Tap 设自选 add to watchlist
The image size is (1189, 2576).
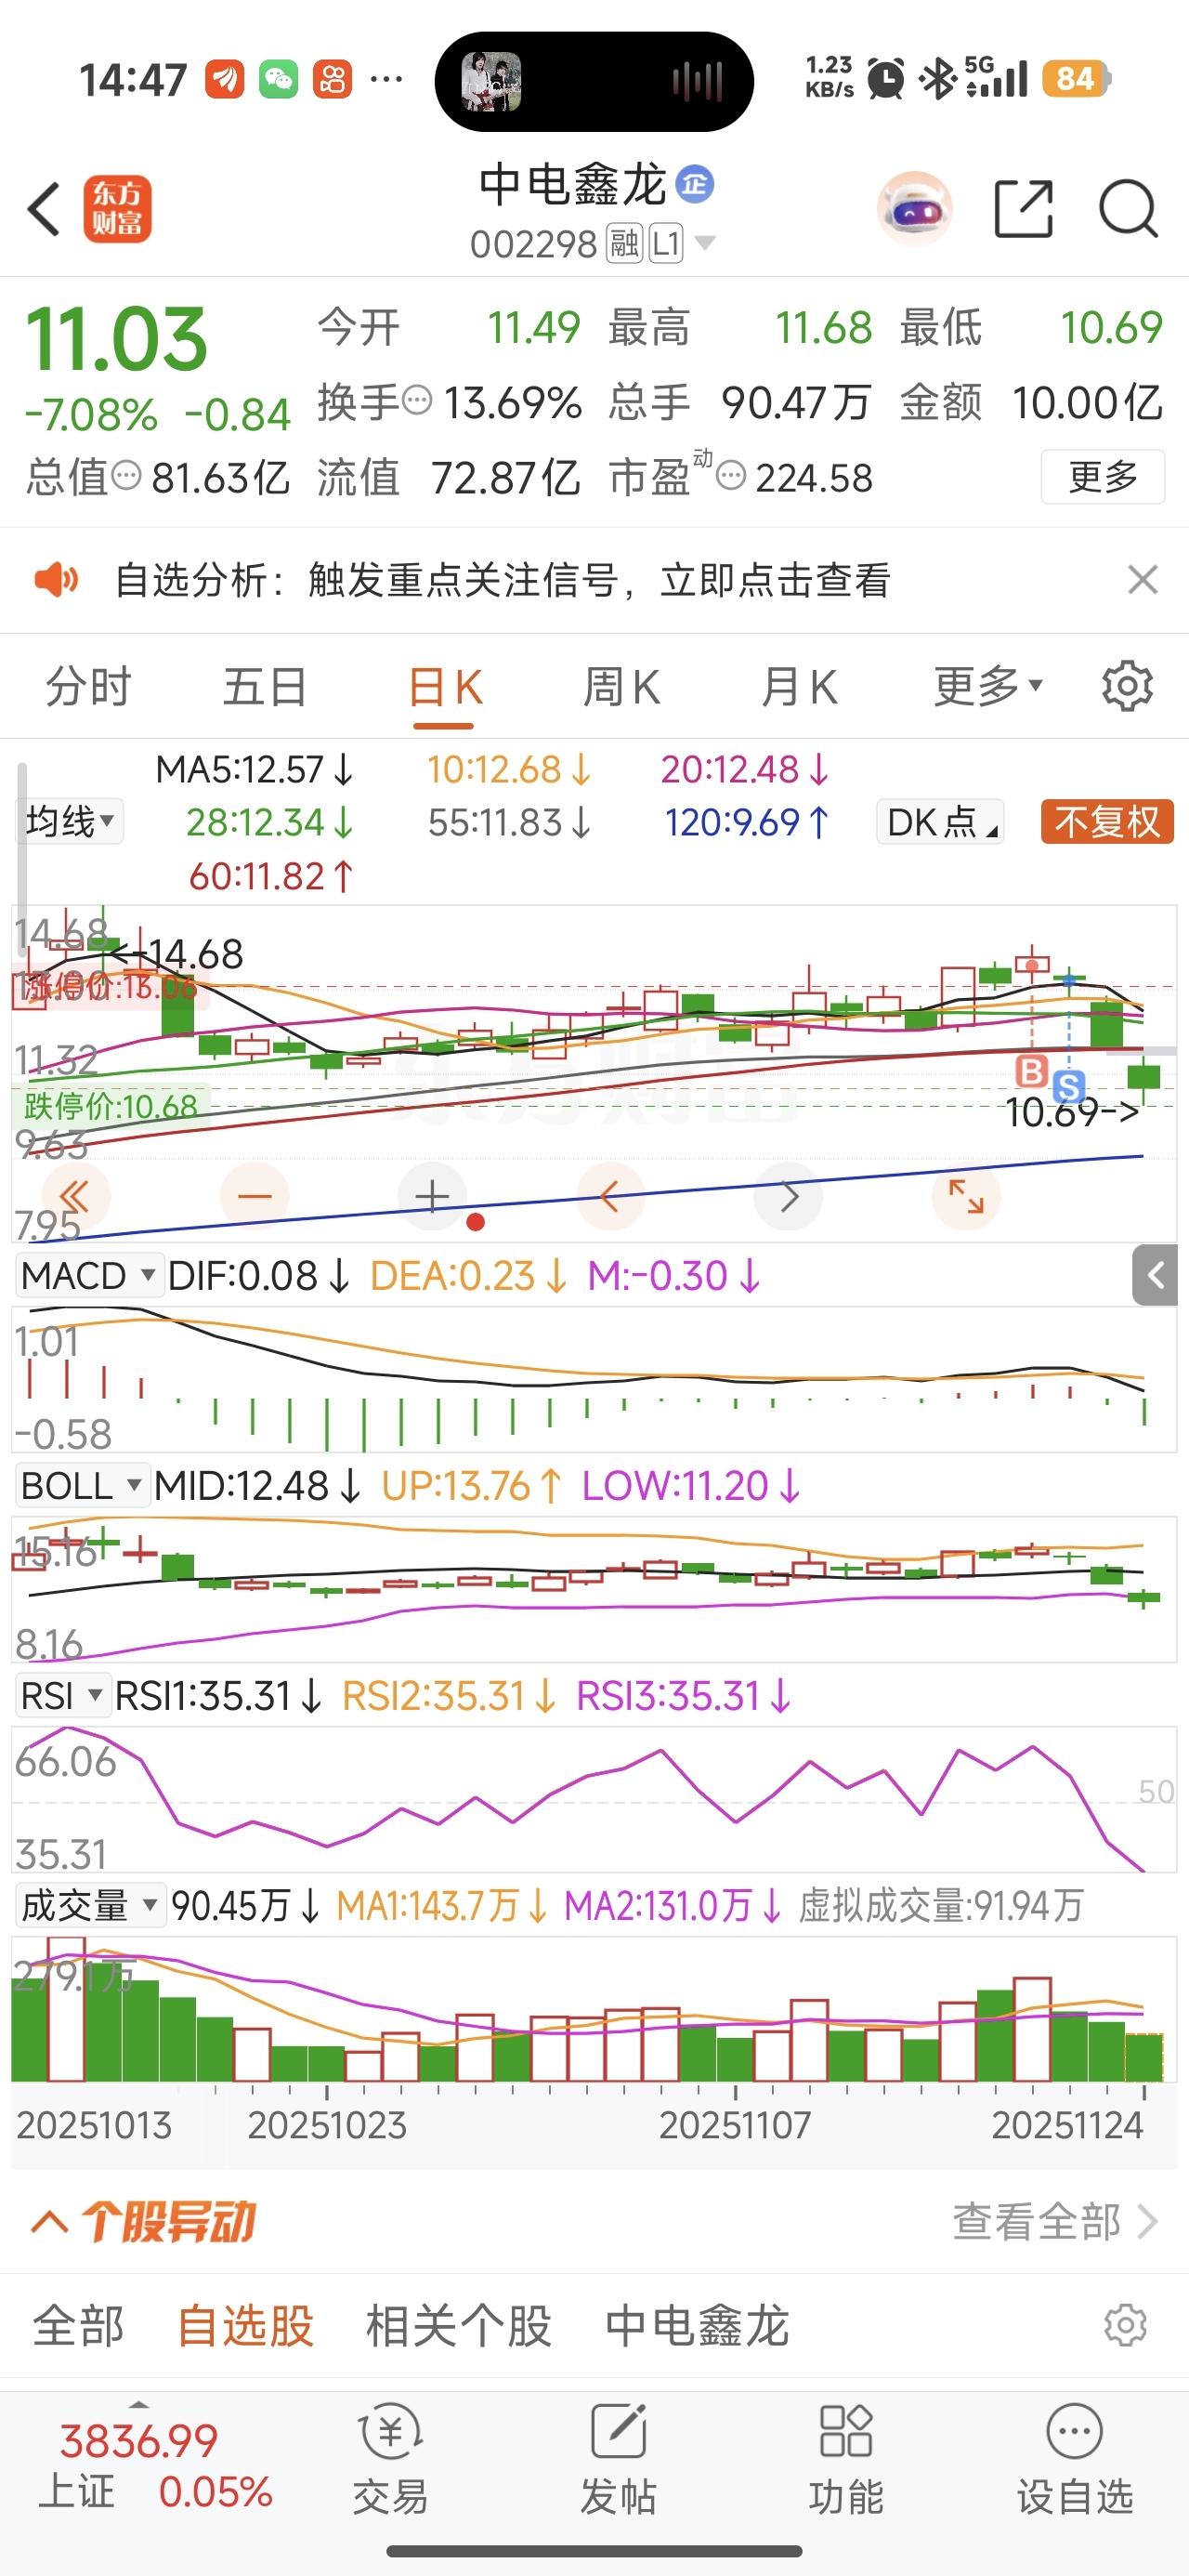pos(1075,2460)
